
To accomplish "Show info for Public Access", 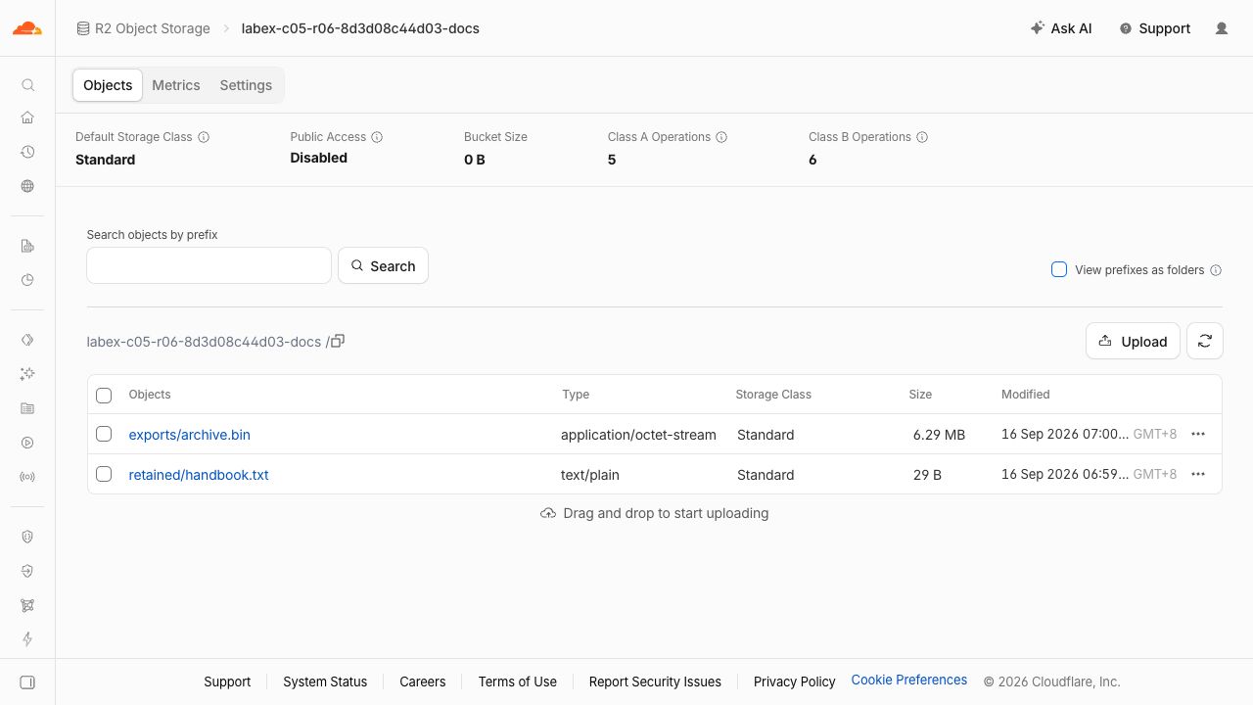I will click(377, 137).
